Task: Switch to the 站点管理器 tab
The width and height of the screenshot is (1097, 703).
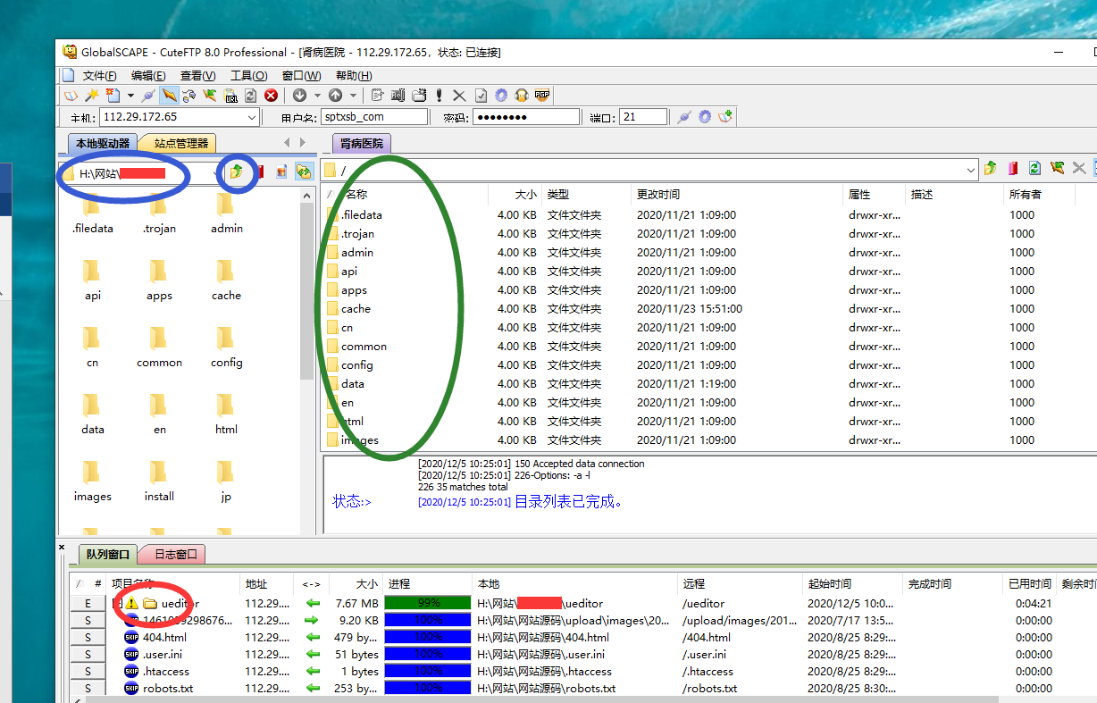Action: (180, 143)
